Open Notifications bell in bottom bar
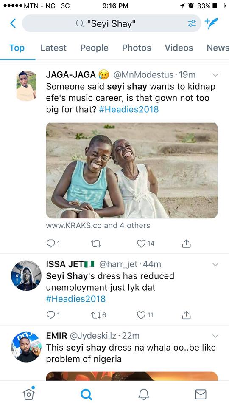Image resolution: width=229 pixels, height=408 pixels. click(x=144, y=394)
